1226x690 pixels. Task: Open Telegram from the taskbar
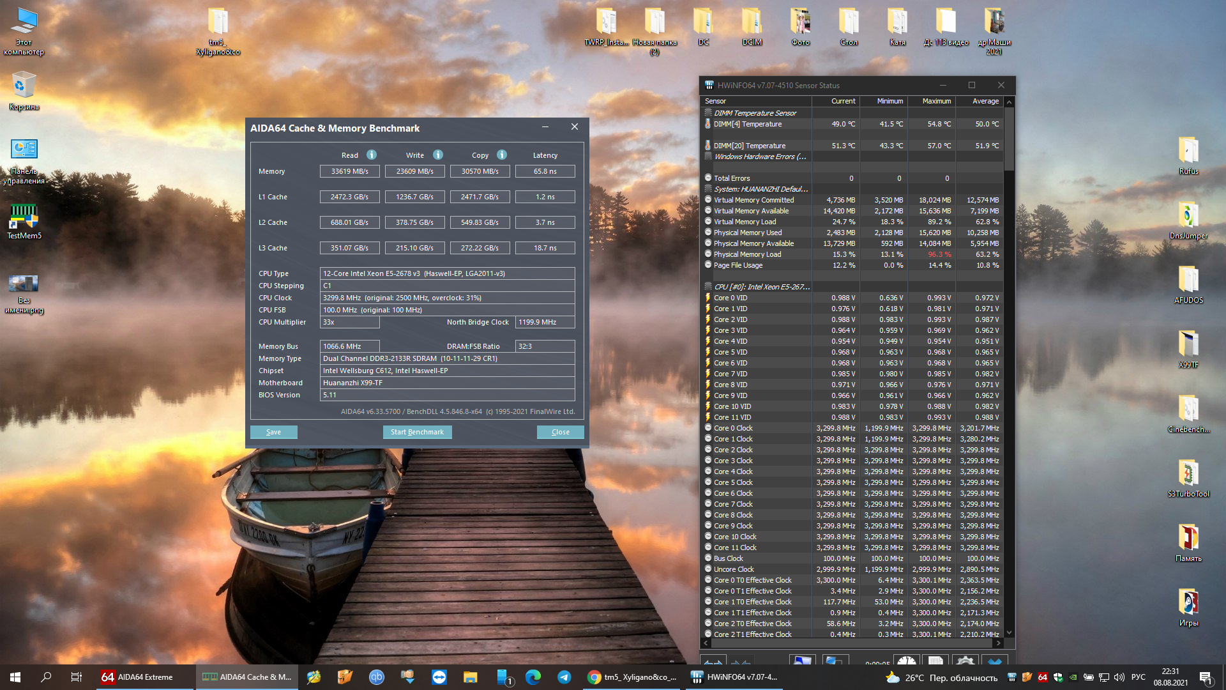(x=564, y=677)
